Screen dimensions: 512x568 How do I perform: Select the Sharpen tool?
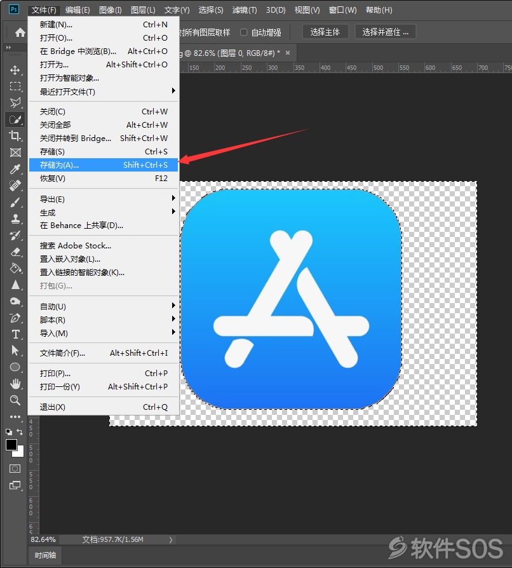click(15, 285)
